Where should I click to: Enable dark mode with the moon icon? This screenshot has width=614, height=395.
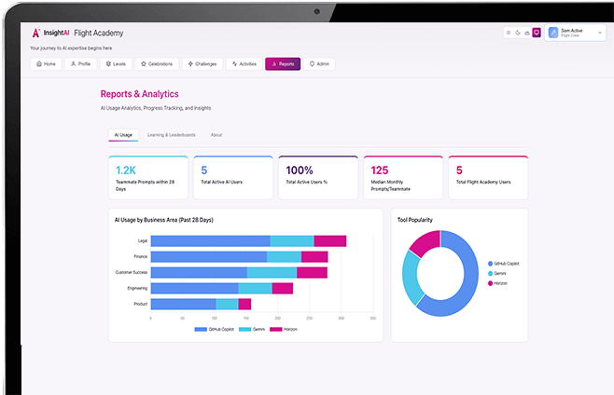518,33
